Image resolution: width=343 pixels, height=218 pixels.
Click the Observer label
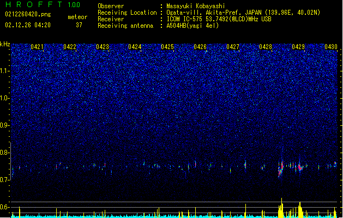click(x=111, y=6)
